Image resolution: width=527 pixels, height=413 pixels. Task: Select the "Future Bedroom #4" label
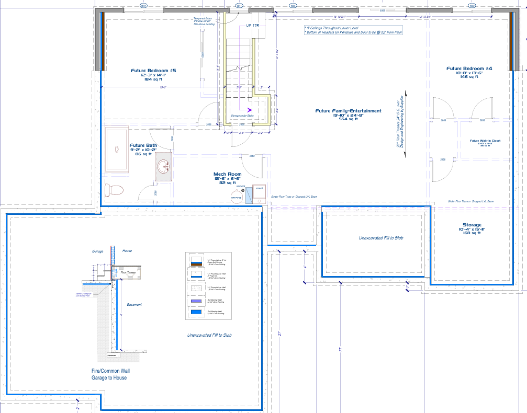[469, 68]
